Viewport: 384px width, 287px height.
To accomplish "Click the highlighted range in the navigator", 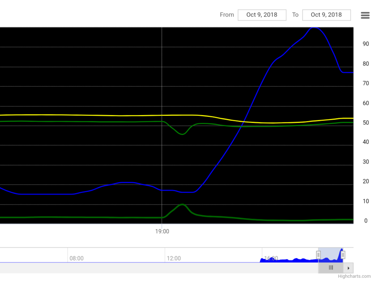I will (330, 255).
